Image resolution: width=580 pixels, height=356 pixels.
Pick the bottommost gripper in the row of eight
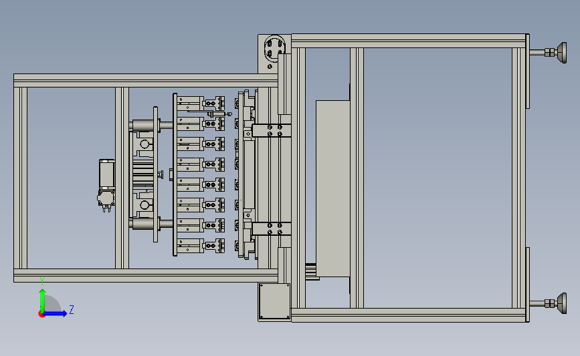(201, 246)
